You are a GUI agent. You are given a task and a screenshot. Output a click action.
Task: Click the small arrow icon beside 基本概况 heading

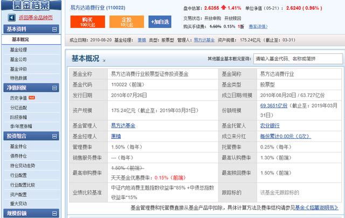point(104,60)
